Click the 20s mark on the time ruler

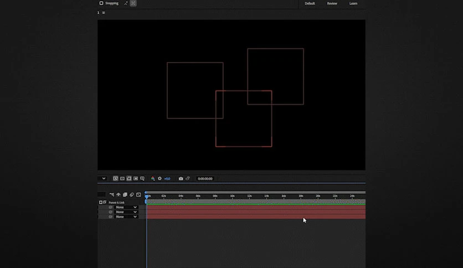[318, 196]
